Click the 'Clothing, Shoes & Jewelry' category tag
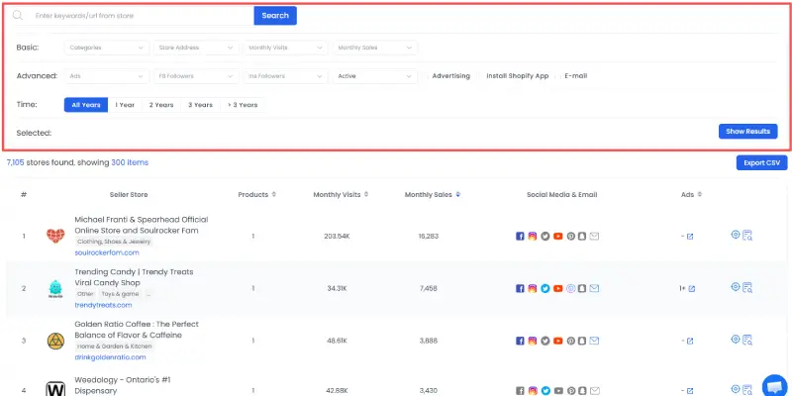 [114, 242]
